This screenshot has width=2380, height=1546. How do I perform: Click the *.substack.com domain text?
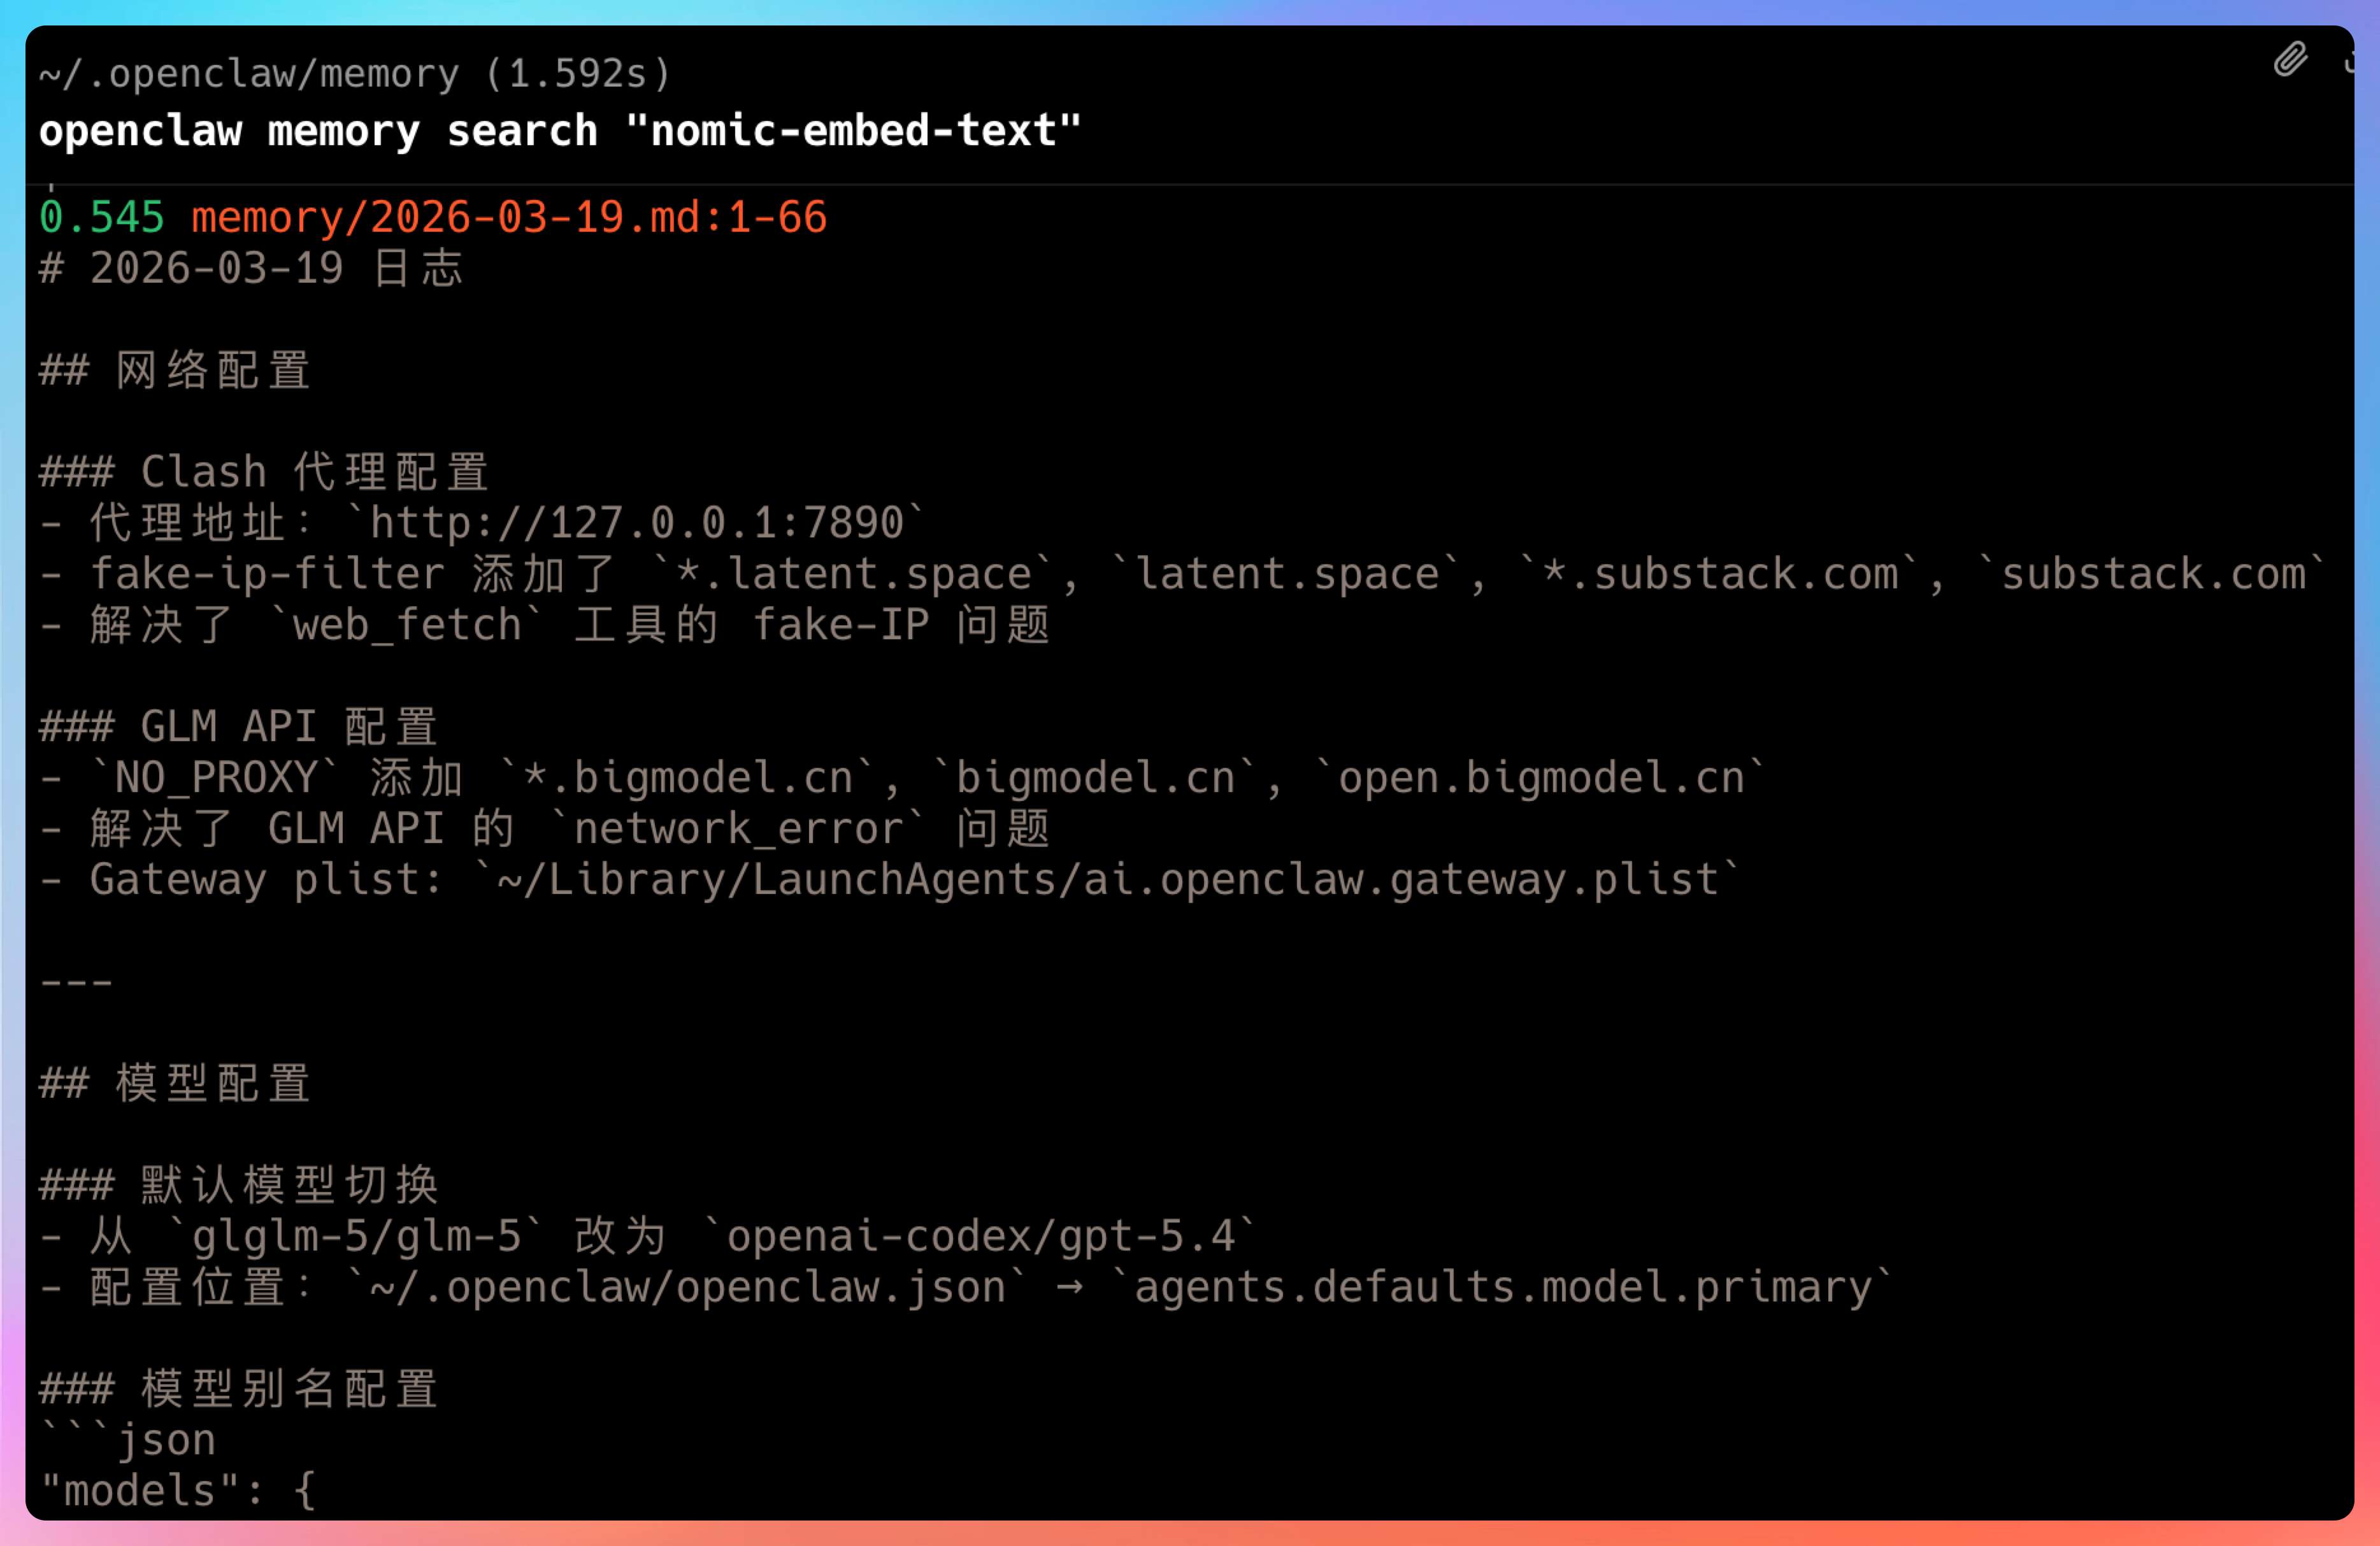[1719, 574]
